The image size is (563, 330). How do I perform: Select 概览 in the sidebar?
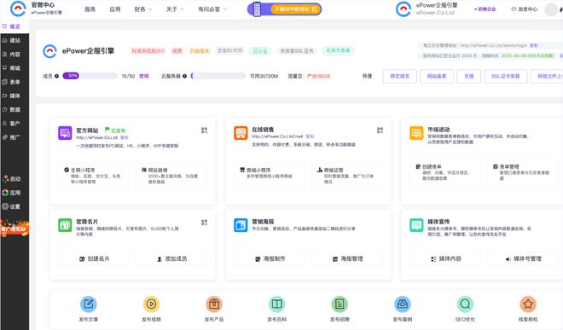click(15, 26)
